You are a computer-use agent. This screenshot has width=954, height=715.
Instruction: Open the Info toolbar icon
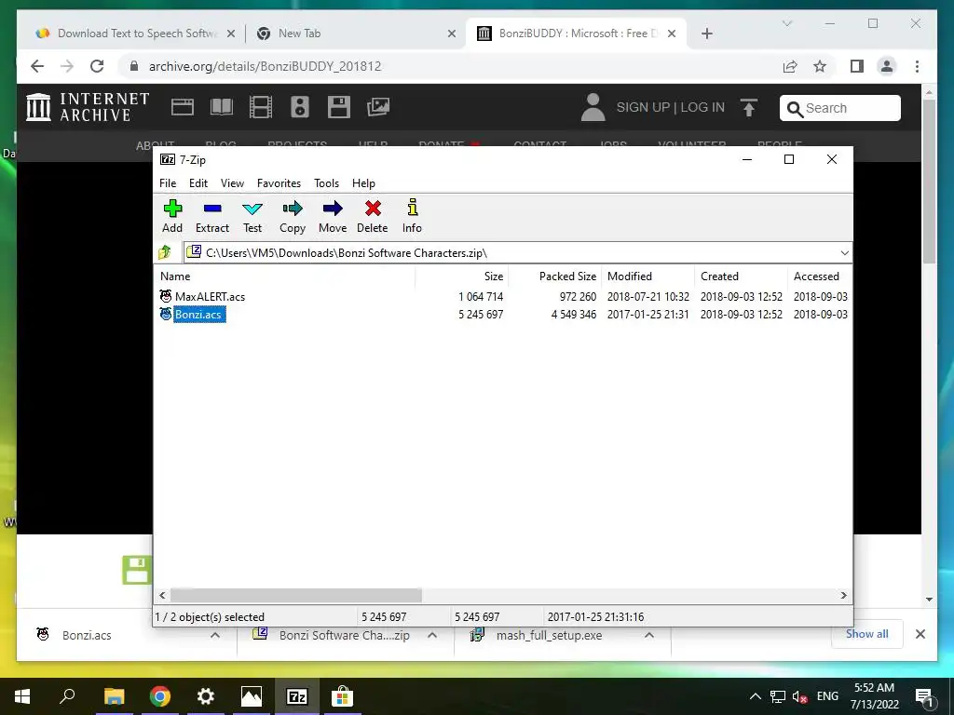tap(412, 216)
